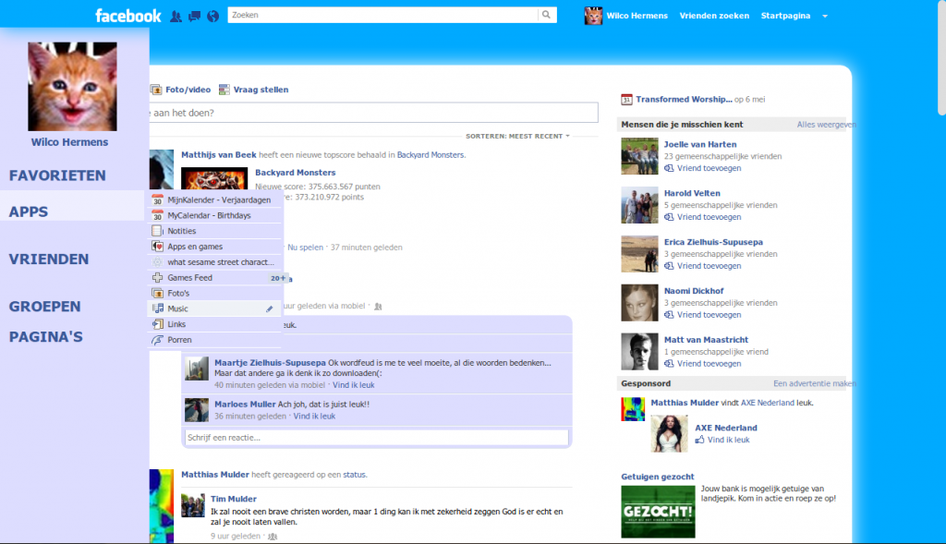Click the add-friend icon for Harold Velten
Screen dimensions: 946x544
(669, 217)
